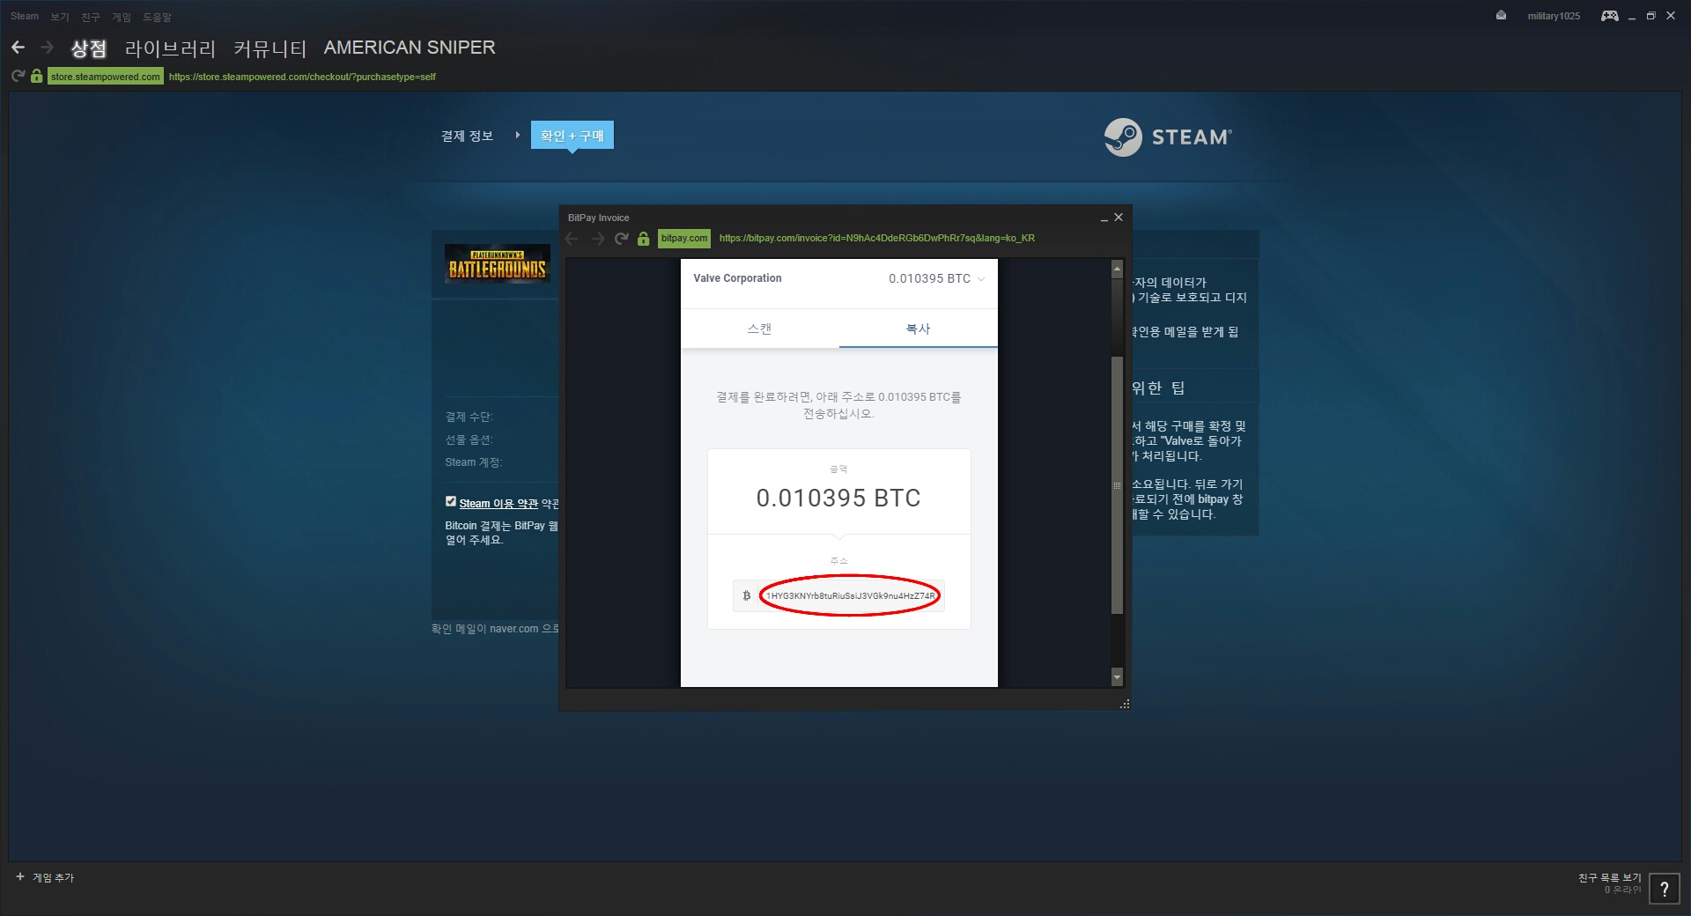Open the Steam 이용 약관 link
This screenshot has height=916, width=1691.
(x=498, y=504)
